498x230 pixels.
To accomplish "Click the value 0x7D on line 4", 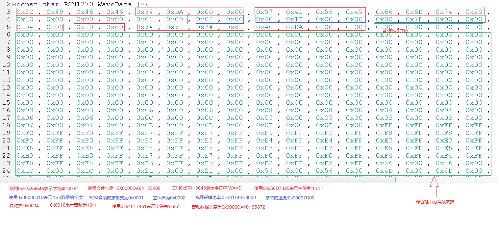I will pos(414,19).
